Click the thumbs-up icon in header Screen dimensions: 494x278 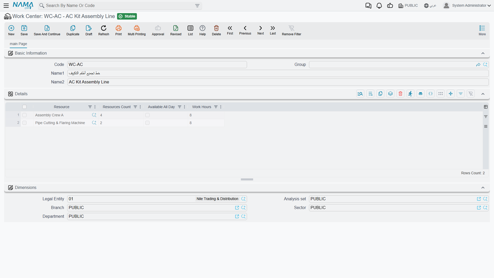tap(390, 6)
